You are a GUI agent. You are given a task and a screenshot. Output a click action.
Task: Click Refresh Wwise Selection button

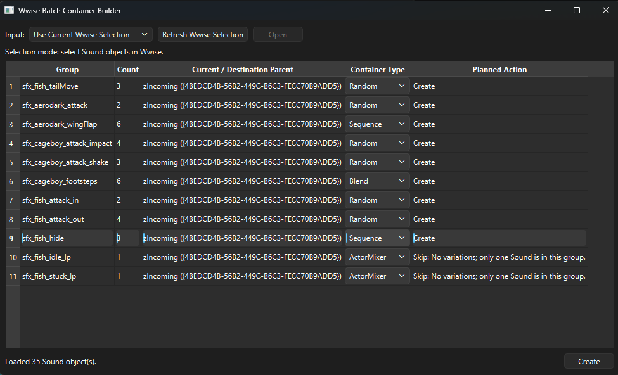203,35
